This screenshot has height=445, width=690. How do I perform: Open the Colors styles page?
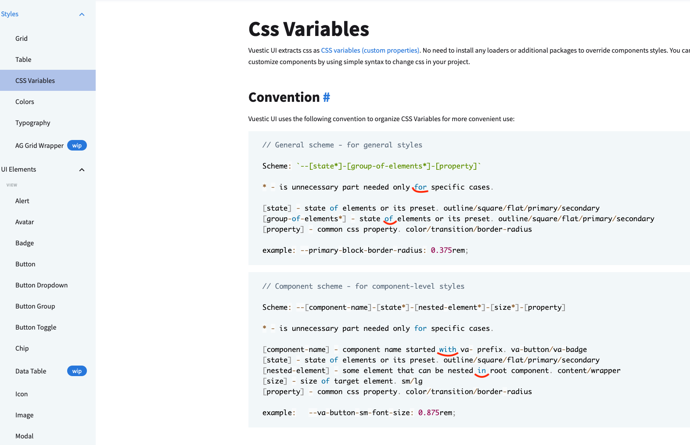25,101
